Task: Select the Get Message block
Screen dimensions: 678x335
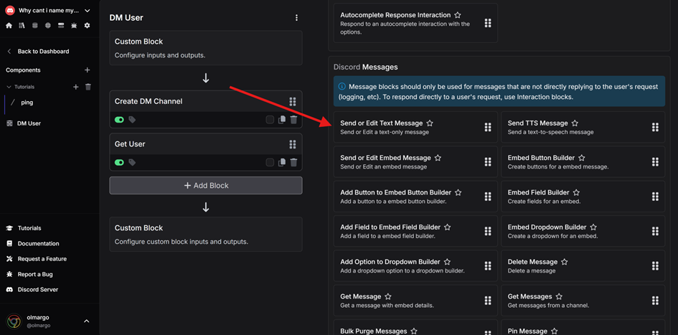Action: coord(415,300)
